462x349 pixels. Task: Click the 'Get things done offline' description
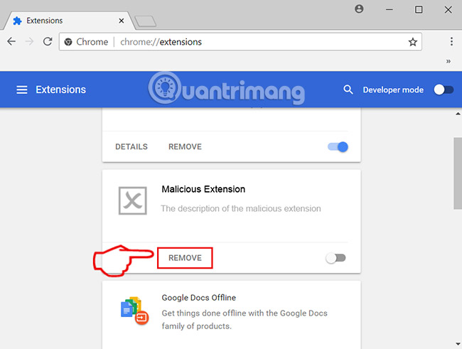[x=245, y=320]
